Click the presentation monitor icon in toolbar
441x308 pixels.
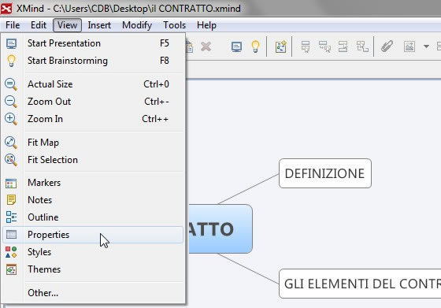tap(236, 47)
